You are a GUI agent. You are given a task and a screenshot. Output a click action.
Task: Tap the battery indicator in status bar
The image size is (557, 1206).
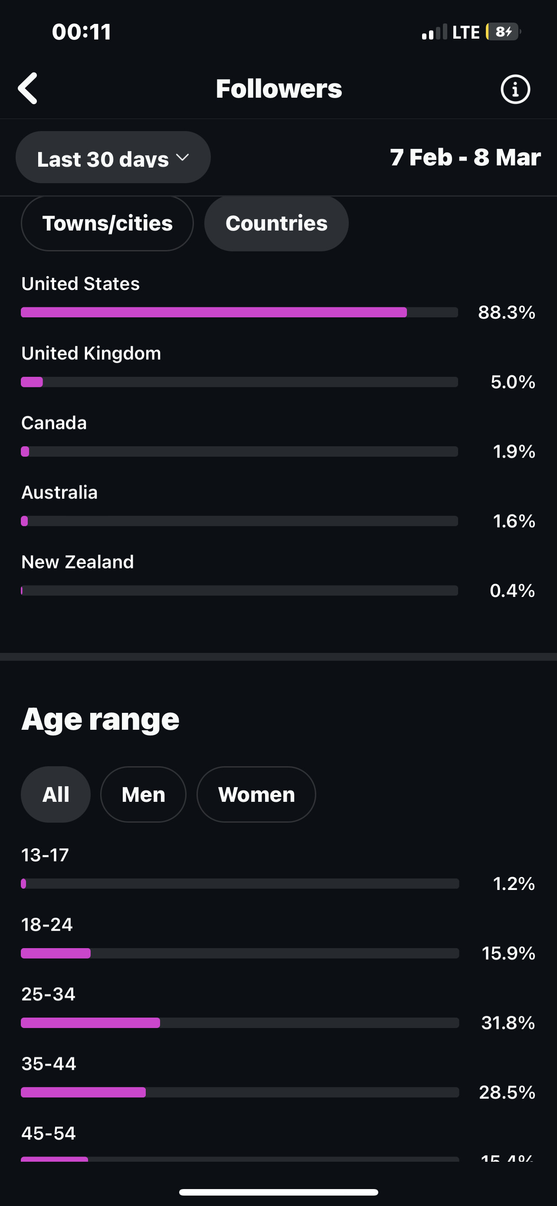[503, 32]
